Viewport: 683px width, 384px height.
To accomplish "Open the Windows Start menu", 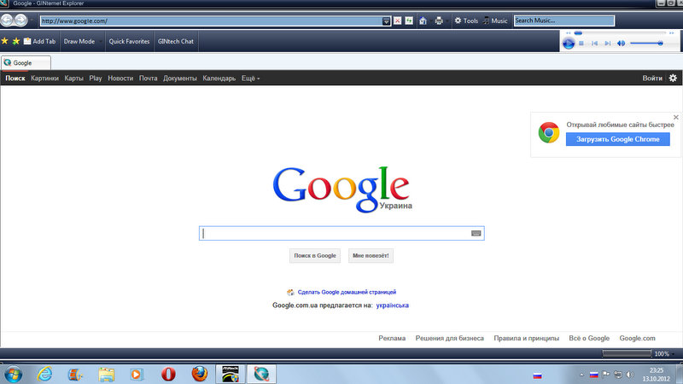I will coord(12,374).
